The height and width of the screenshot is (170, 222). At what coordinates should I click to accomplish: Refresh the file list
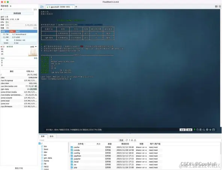127,140
